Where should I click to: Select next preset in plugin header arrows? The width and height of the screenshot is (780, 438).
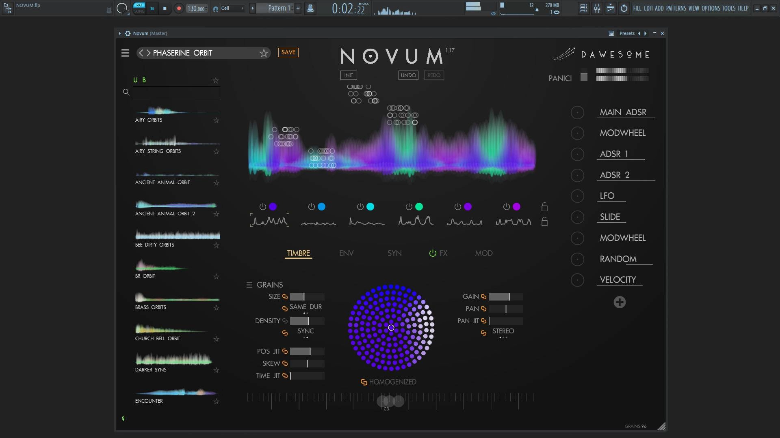click(x=646, y=33)
